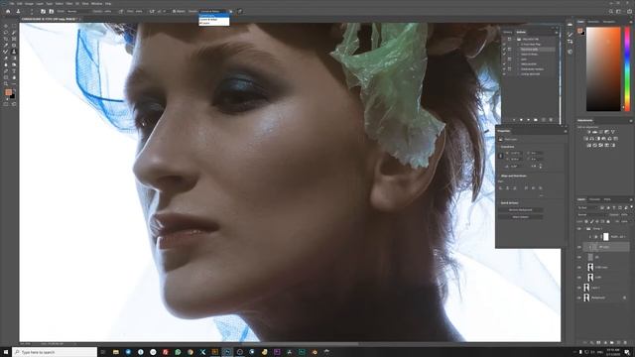Viewport: 635px width, 357px height.
Task: Add a Hue/Saturation adjustment
Action: [x=585, y=139]
